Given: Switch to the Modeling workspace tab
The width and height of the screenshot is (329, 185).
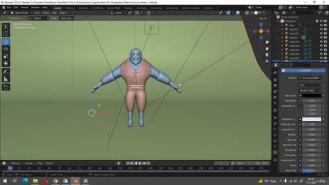Looking at the screenshot, I should 70,8.
